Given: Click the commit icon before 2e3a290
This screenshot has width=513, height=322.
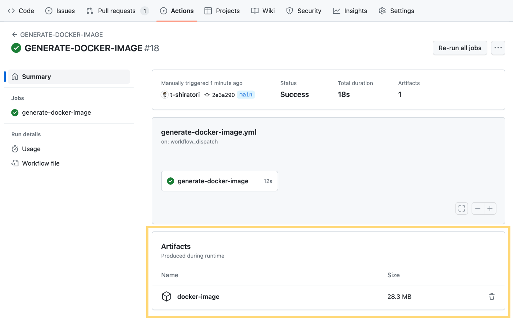Looking at the screenshot, I should (207, 95).
